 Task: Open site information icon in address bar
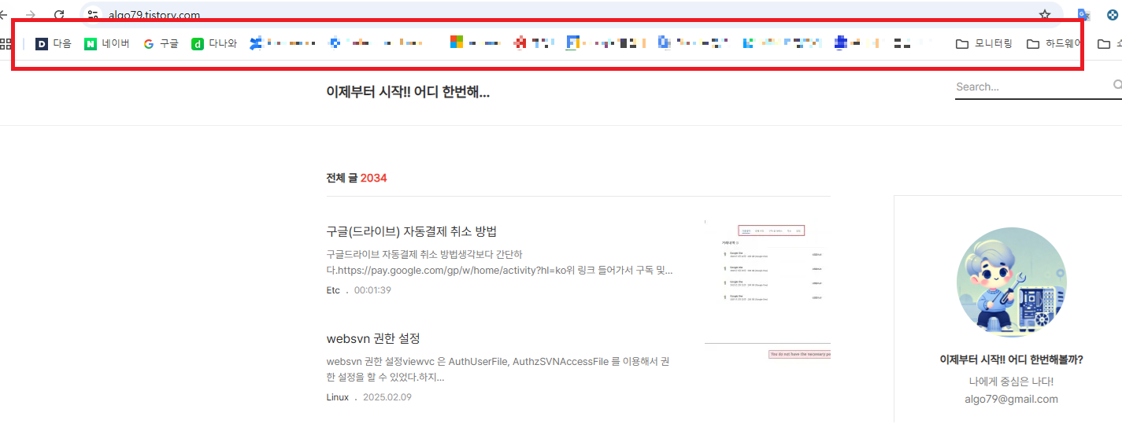94,14
